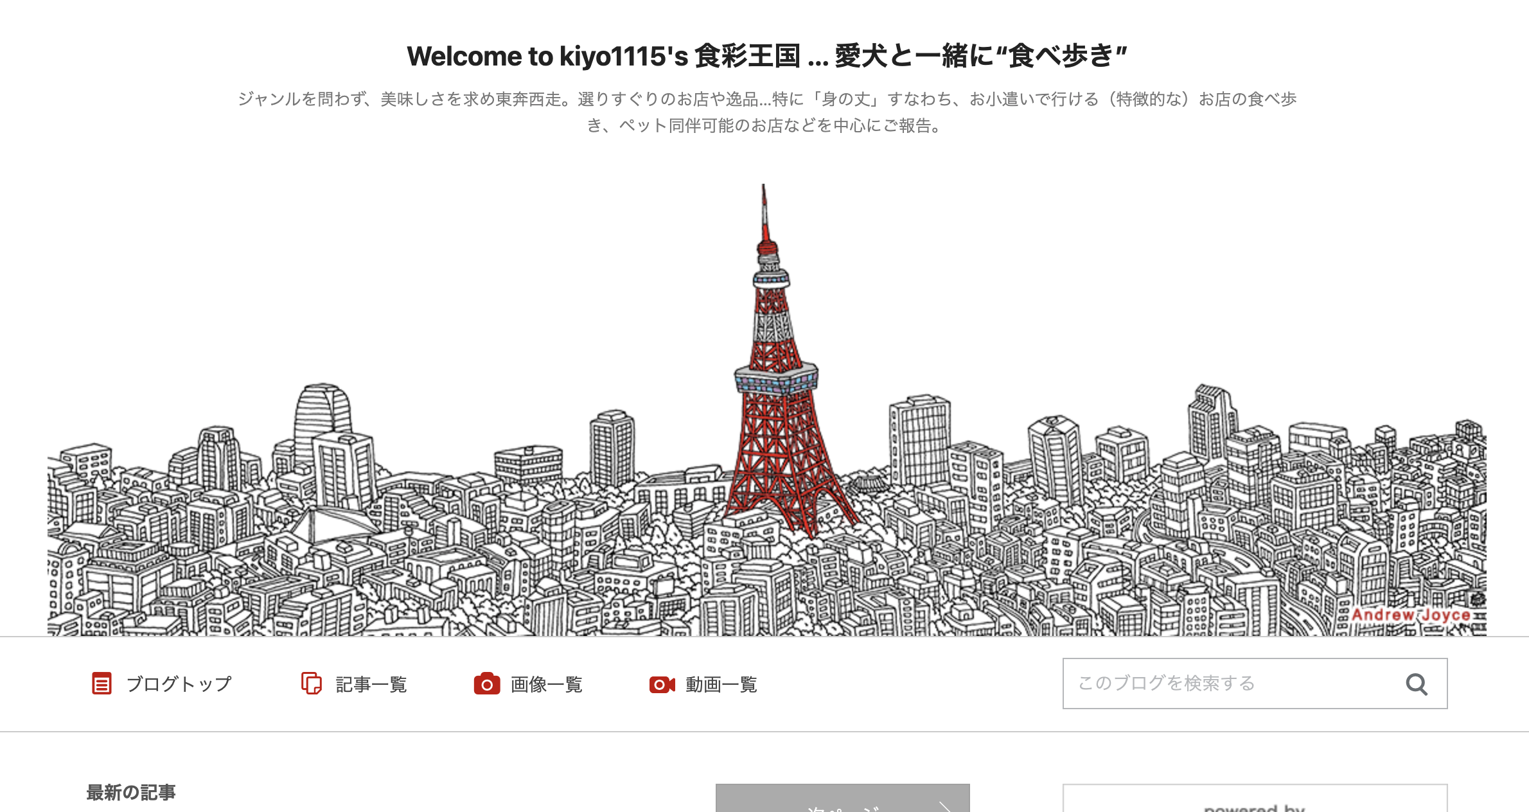Click the 最新の記事 heading text
The height and width of the screenshot is (812, 1529).
(x=131, y=793)
